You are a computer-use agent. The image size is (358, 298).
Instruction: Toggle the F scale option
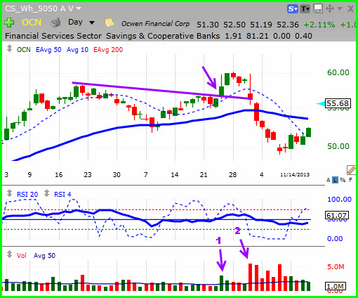[x=350, y=180]
